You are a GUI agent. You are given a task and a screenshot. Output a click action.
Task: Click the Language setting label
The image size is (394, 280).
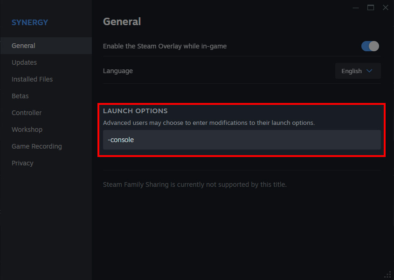coord(118,71)
